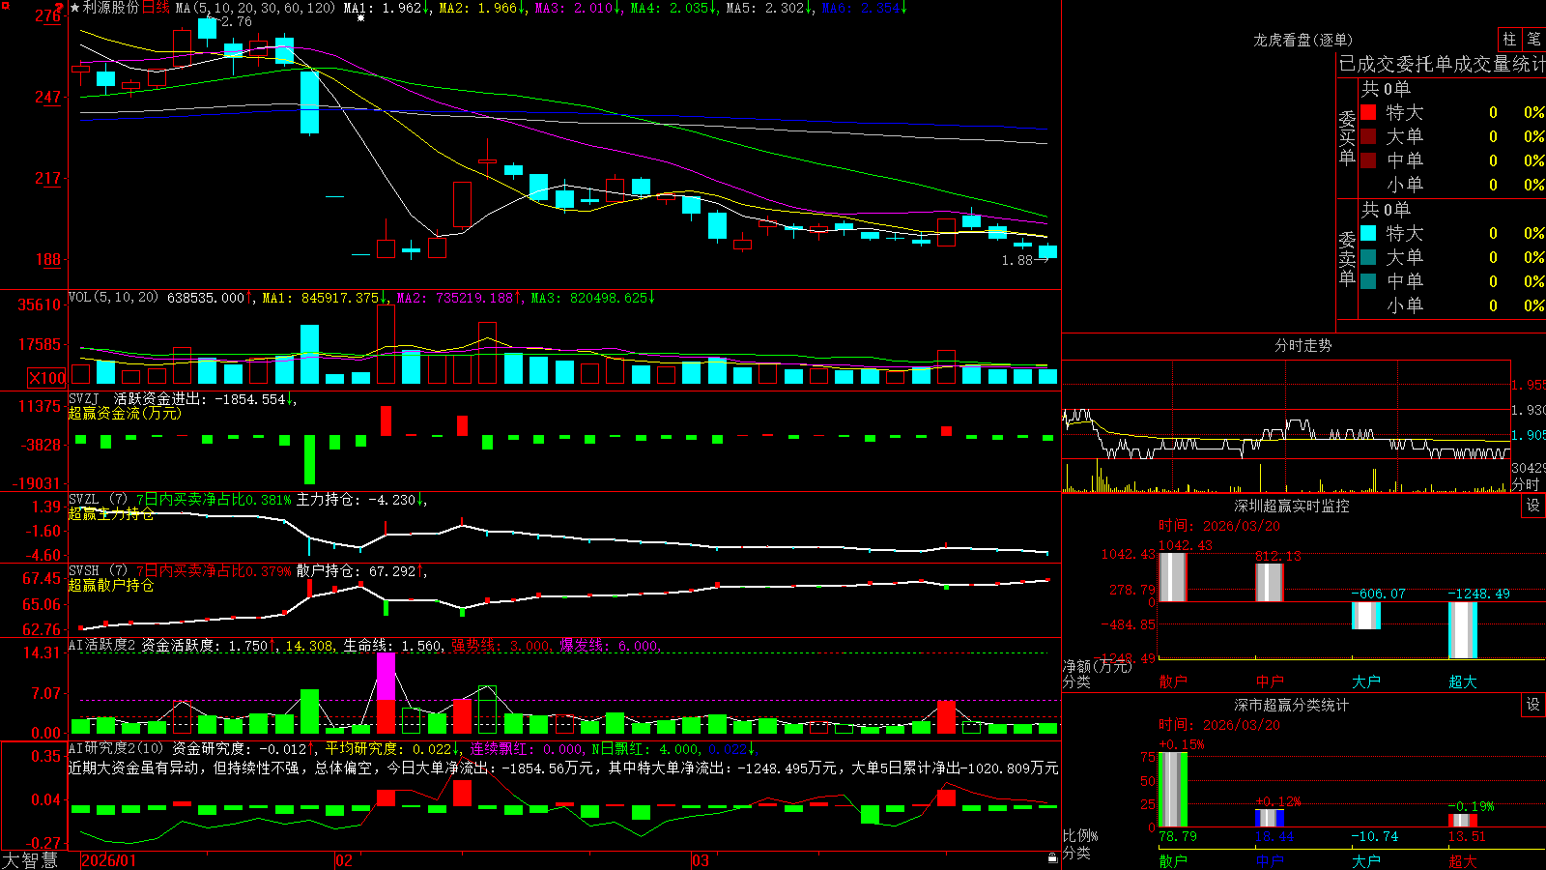Click the 利源股份 stock name
This screenshot has height=870, width=1546.
point(111,8)
